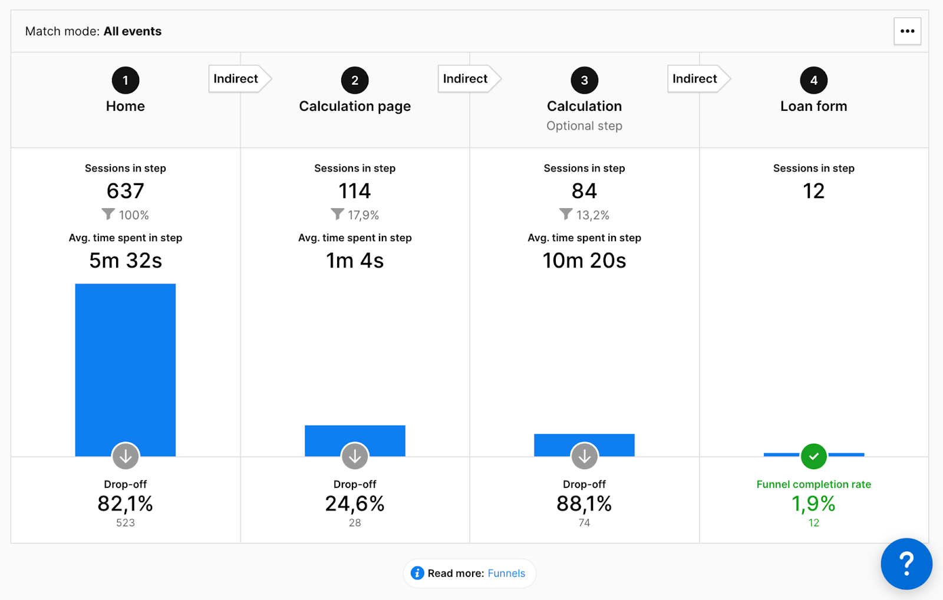The image size is (943, 600).
Task: Open the three-dots options menu
Action: pyautogui.click(x=907, y=31)
